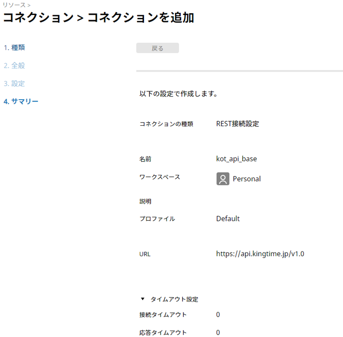
Task: Click the Default profile value
Action: pos(228,219)
